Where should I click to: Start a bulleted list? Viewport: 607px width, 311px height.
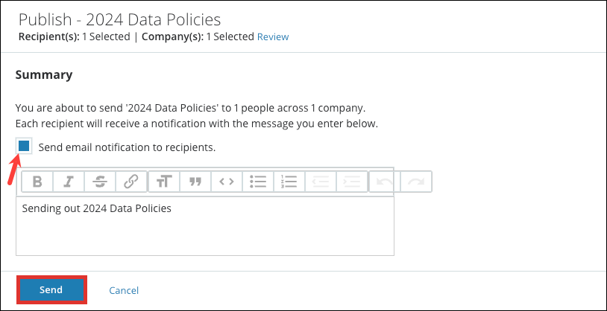tap(258, 182)
